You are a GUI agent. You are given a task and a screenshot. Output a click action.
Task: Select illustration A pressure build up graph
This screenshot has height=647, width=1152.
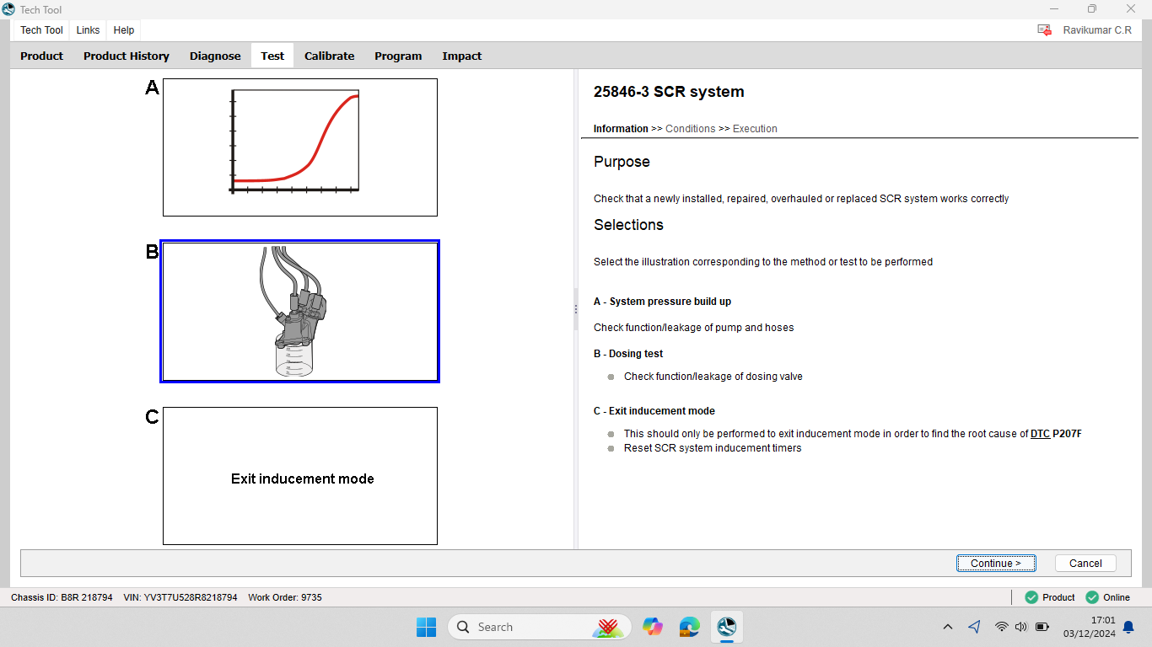(x=300, y=147)
